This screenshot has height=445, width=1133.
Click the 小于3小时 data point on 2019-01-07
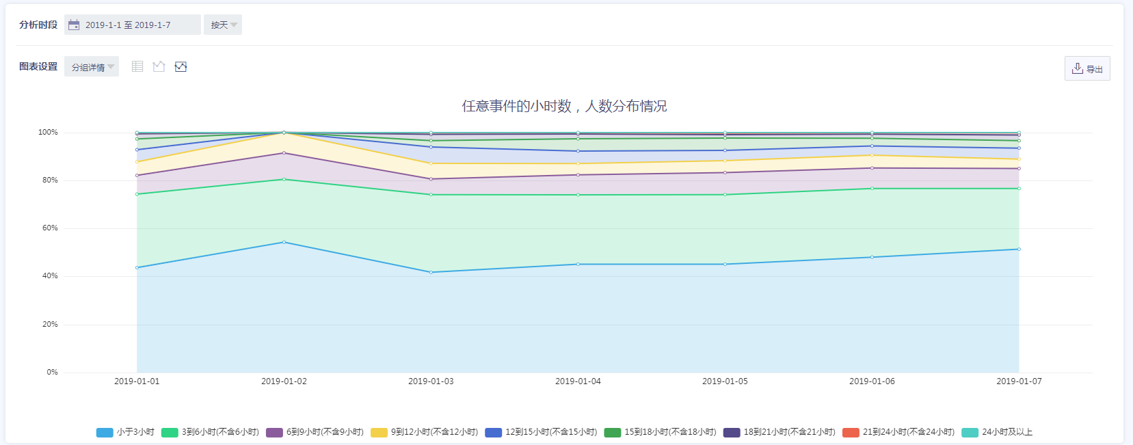tap(1019, 250)
